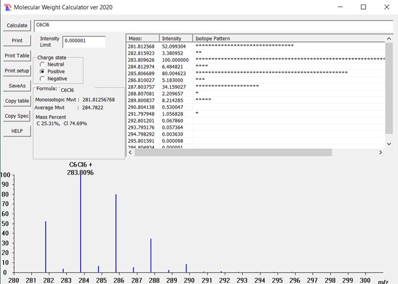Click Copy Spec button
The width and height of the screenshot is (398, 284).
coord(17,116)
